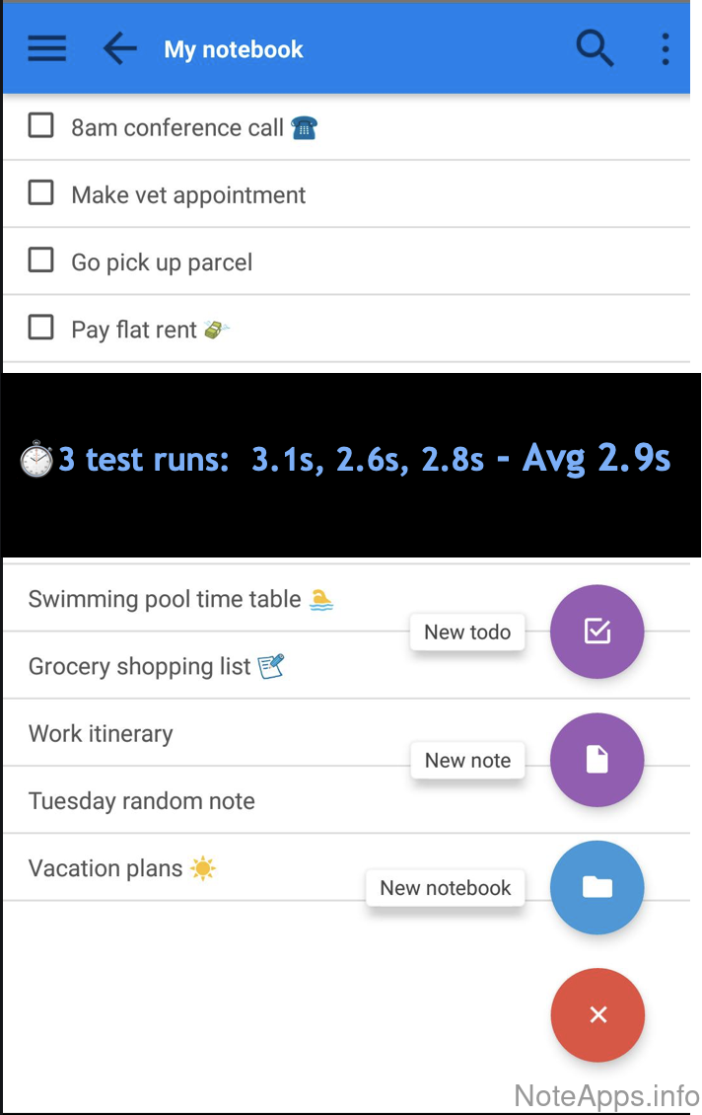Check the Make vet appointment todo
Image resolution: width=702 pixels, height=1115 pixels.
click(x=40, y=192)
